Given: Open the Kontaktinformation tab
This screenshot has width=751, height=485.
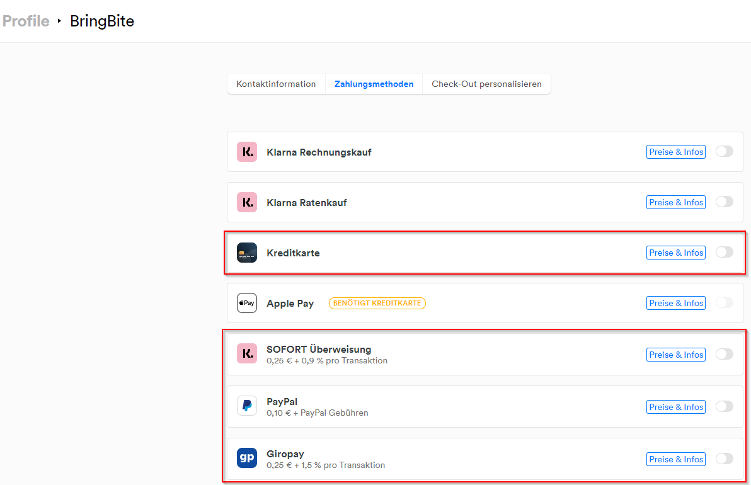Looking at the screenshot, I should point(276,84).
